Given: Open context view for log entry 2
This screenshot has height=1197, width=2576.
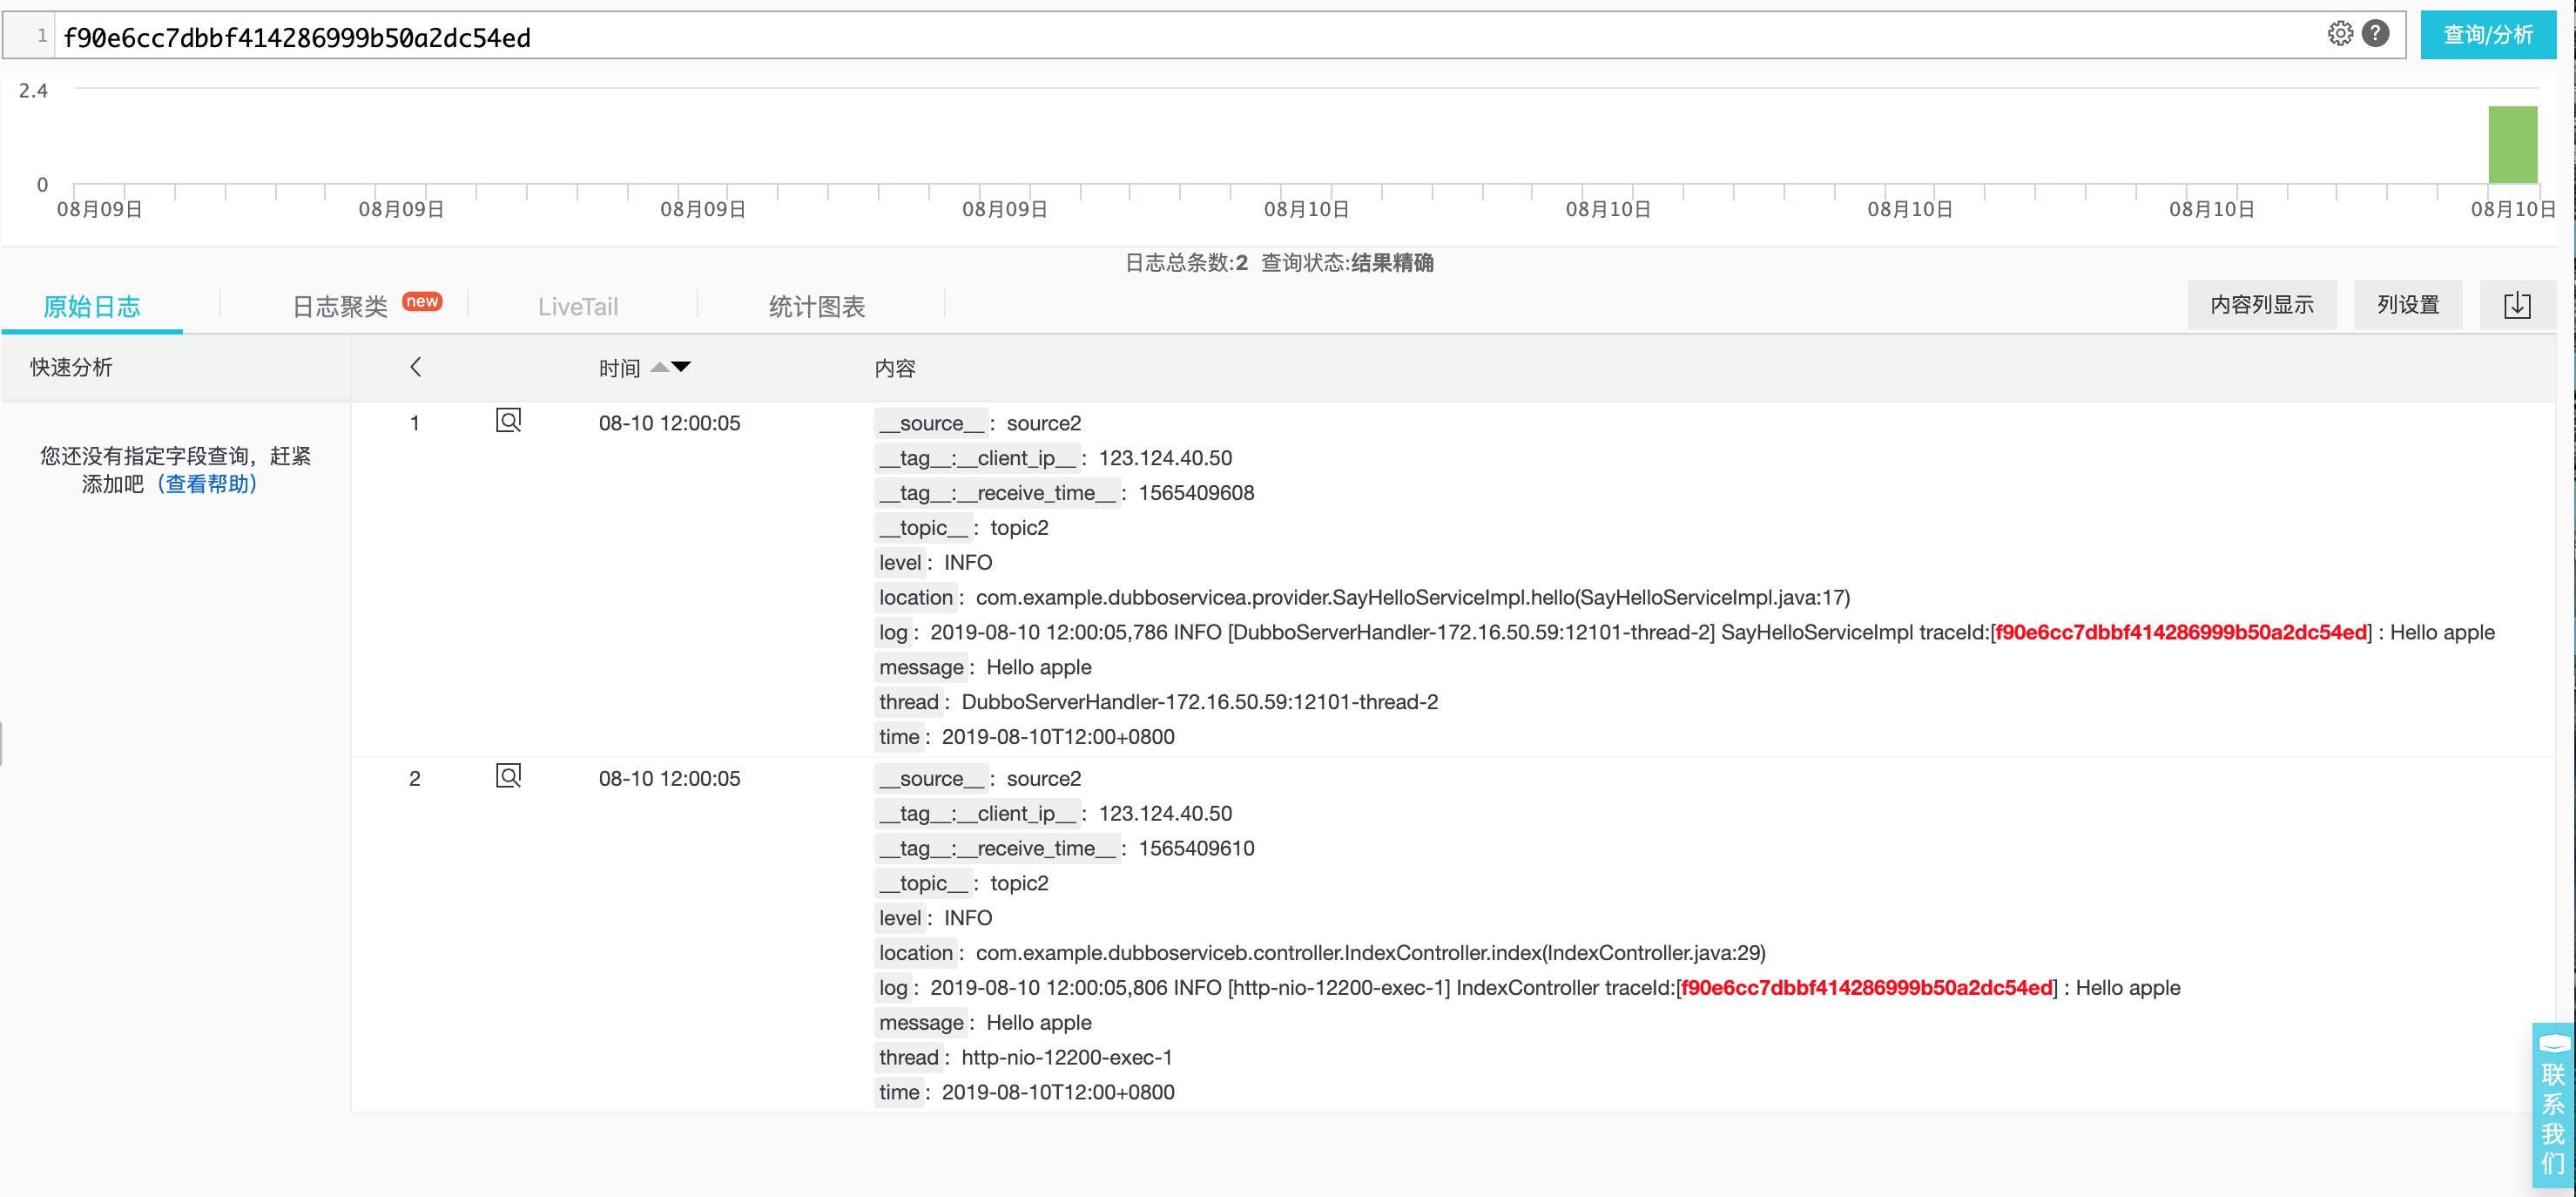Looking at the screenshot, I should click(508, 776).
